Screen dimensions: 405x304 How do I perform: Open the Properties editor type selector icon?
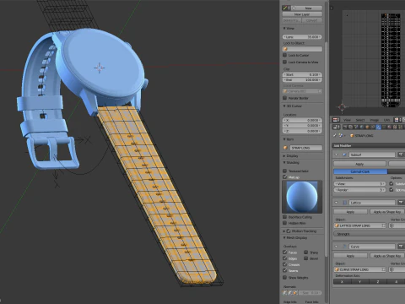(x=336, y=127)
